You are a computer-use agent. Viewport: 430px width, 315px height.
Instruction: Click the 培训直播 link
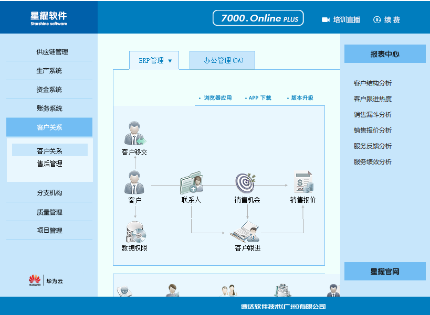pyautogui.click(x=347, y=20)
